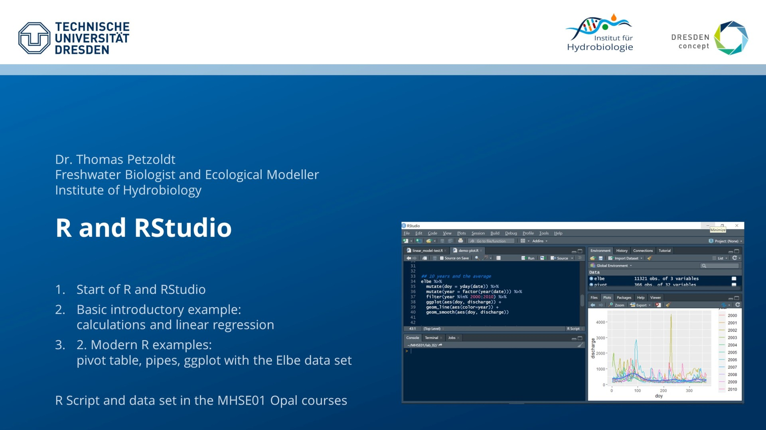The width and height of the screenshot is (766, 430).
Task: Click the Environment search field
Action: 720,266
